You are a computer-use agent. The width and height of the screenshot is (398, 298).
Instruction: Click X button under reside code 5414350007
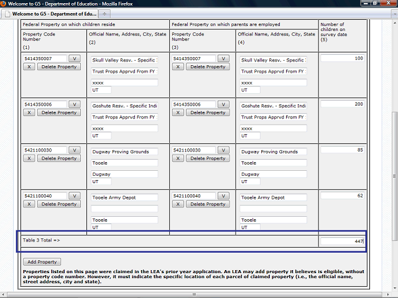pyautogui.click(x=29, y=66)
